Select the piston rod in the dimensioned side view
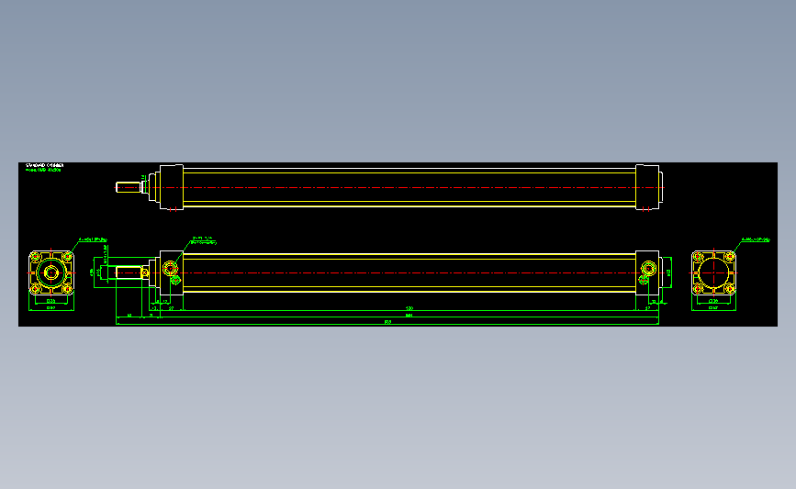Image resolution: width=796 pixels, height=489 pixels. 129,272
